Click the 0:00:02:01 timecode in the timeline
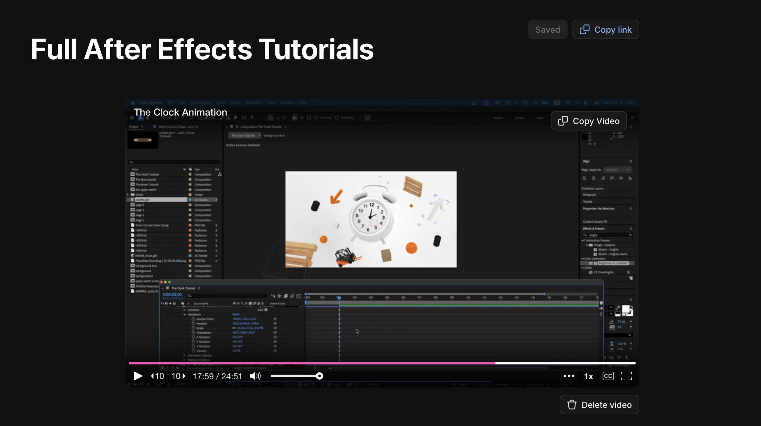Screen dimensions: 761x426 (x=172, y=294)
